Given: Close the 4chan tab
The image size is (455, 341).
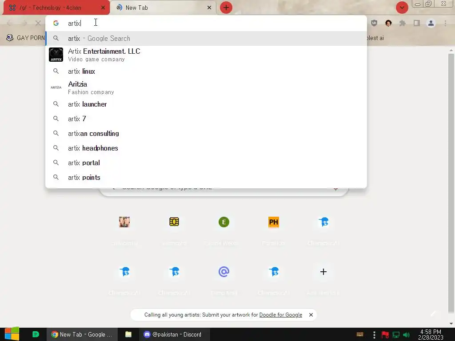Looking at the screenshot, I should pos(103,8).
